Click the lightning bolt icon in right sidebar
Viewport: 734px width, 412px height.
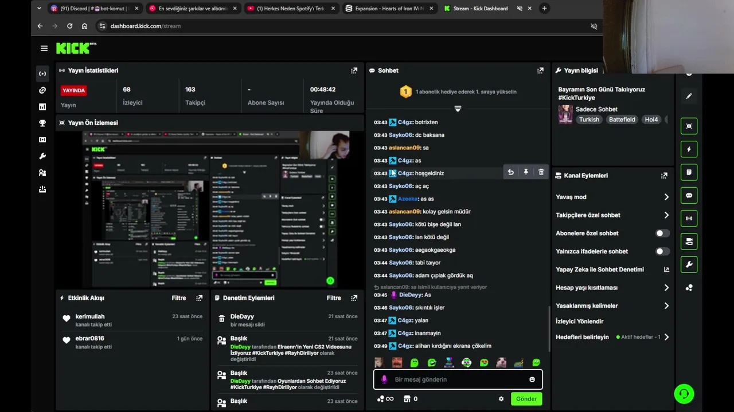click(x=689, y=149)
